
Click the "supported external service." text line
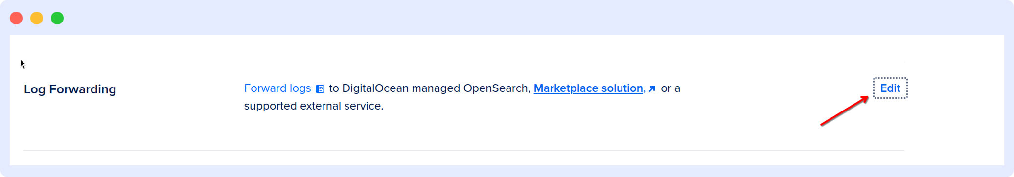314,106
